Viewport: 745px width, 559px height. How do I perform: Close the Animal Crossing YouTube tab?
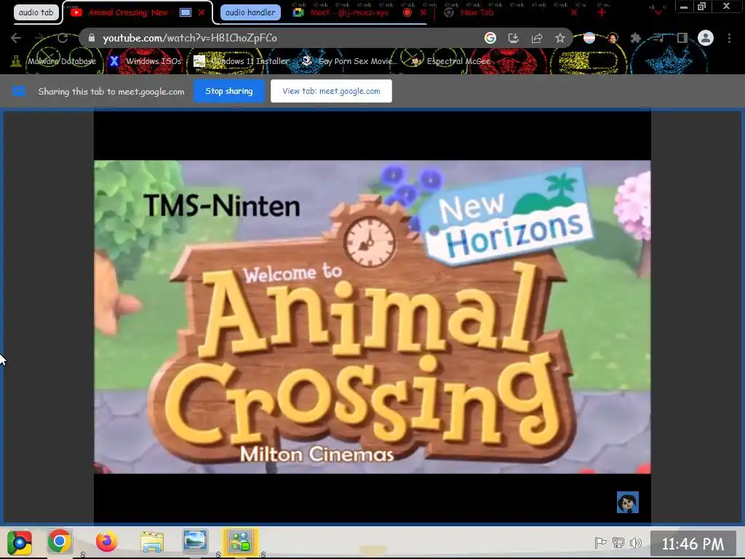pyautogui.click(x=202, y=12)
